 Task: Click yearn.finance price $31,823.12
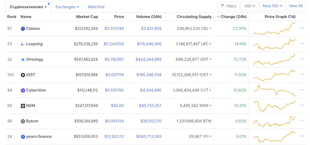point(114,137)
